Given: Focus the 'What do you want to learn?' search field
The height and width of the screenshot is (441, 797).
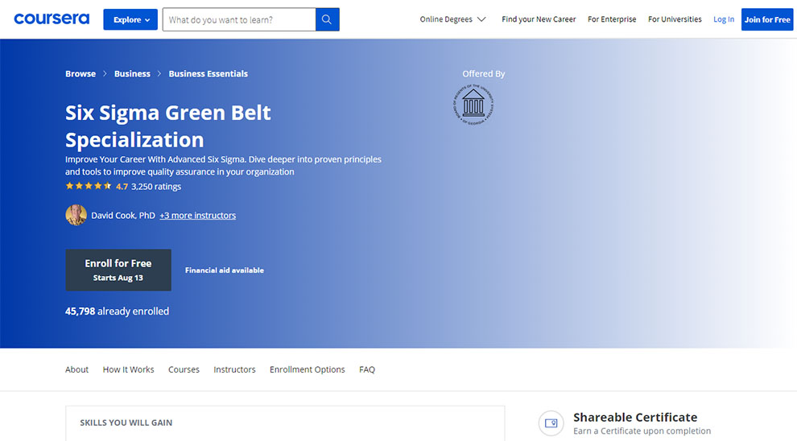Looking at the screenshot, I should [x=239, y=19].
